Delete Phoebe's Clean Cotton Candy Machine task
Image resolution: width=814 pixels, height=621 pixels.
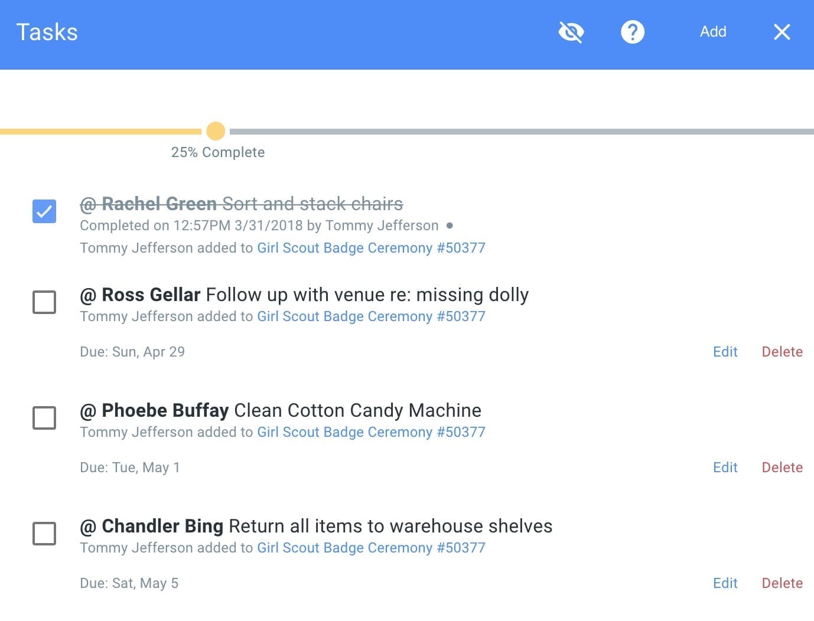(782, 467)
